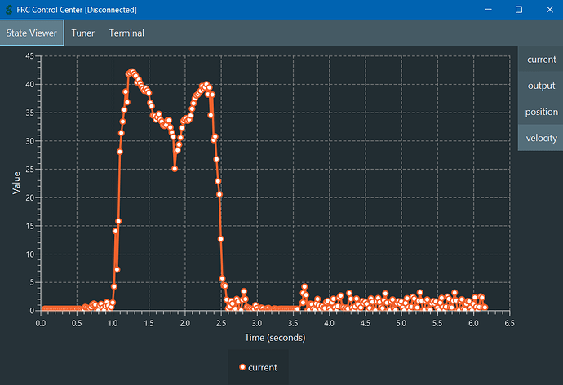Close the FRC Control Center window
The height and width of the screenshot is (385, 563).
[x=547, y=9]
